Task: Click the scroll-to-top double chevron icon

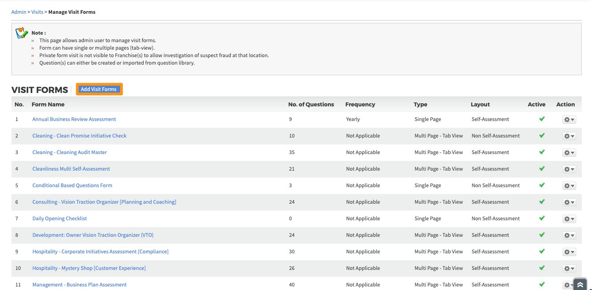Action: (x=580, y=284)
